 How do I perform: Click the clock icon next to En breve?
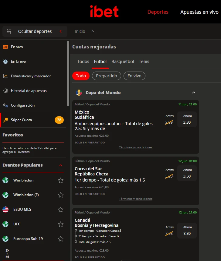point(5,62)
